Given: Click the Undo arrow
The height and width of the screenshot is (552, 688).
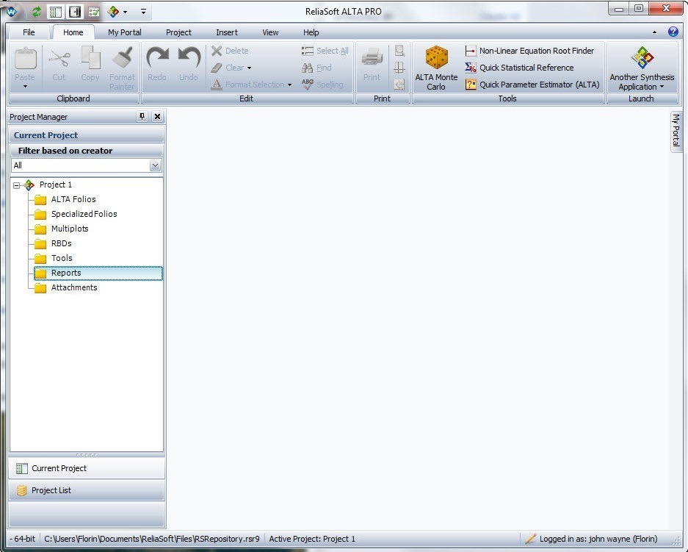Looking at the screenshot, I should click(x=189, y=58).
